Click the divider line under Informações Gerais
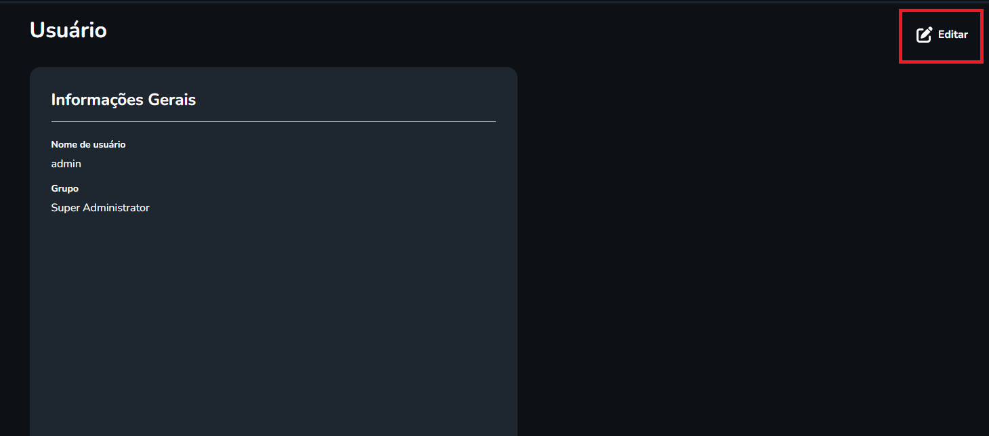This screenshot has width=989, height=436. point(274,122)
